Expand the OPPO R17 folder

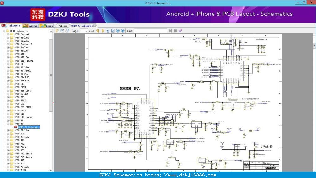pyautogui.click(x=8, y=84)
